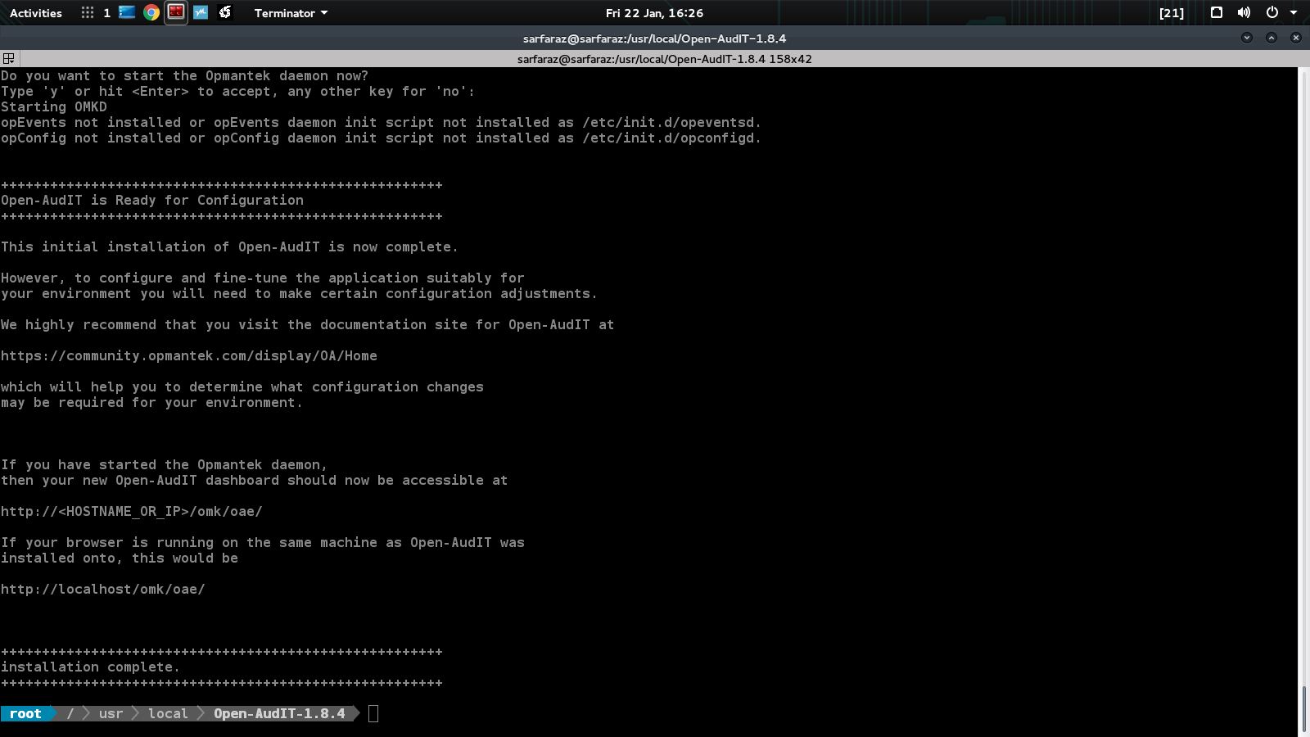Screen dimensions: 1310x737
Task: Close the Terminator window
Action: coord(1296,38)
